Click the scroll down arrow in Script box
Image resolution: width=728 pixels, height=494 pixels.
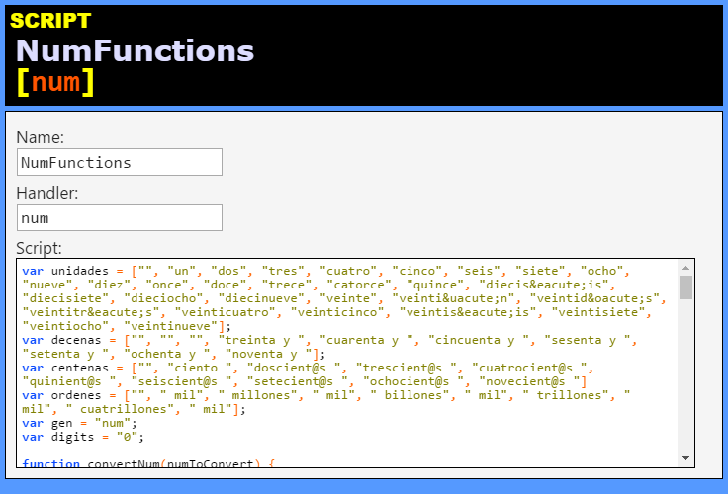pyautogui.click(x=685, y=458)
